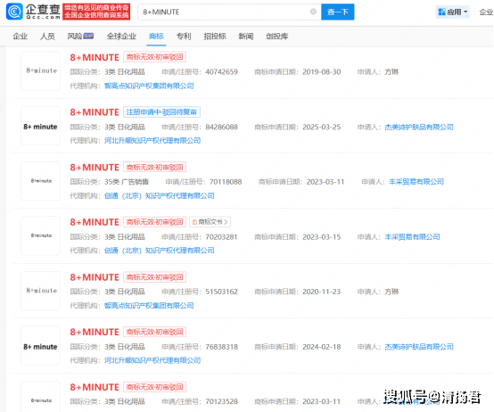Image resolution: width=494 pixels, height=412 pixels.
Task: Open trademark thumbnail for registration 51503162
Action: pos(41,291)
